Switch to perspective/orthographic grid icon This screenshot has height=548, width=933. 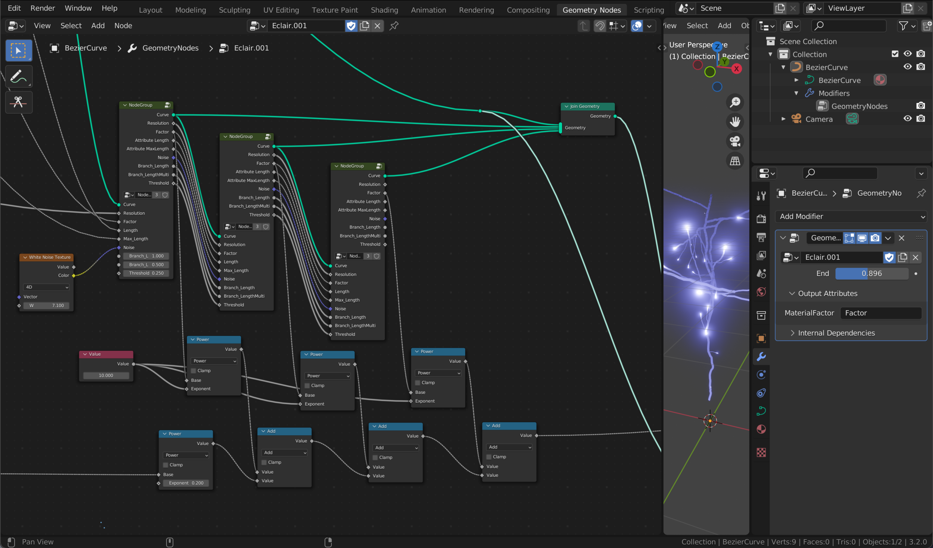click(735, 161)
